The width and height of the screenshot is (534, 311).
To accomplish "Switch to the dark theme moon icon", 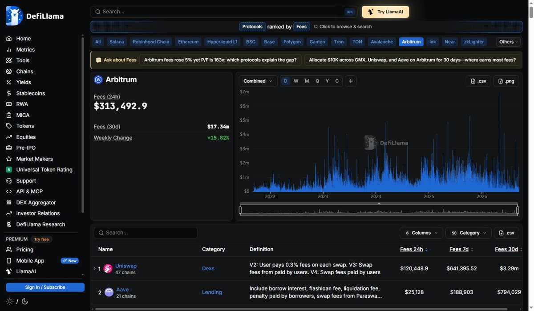I will click(x=24, y=301).
